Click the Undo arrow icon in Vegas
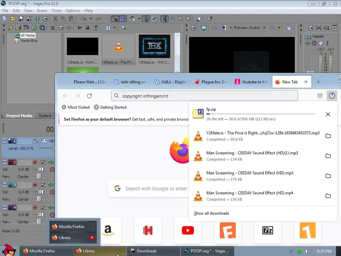The height and width of the screenshot is (256, 341). pyautogui.click(x=84, y=19)
